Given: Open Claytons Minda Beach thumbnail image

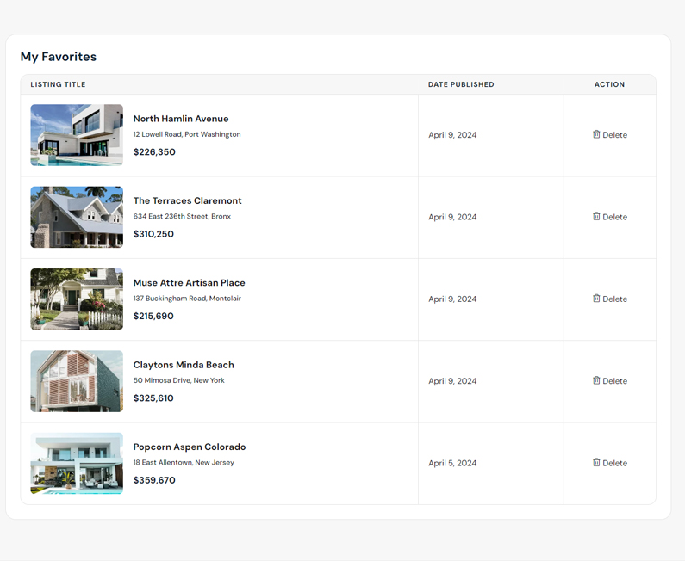Looking at the screenshot, I should point(77,381).
